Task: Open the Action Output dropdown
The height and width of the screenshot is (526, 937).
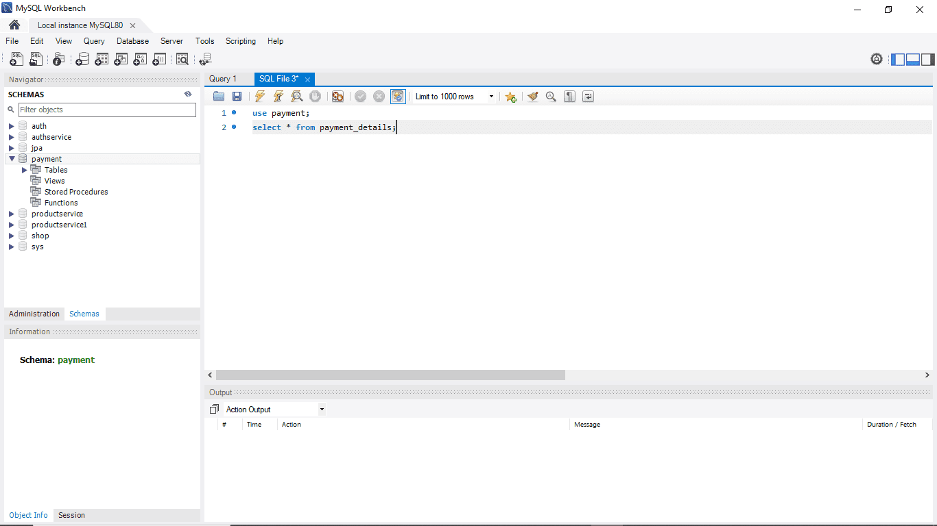Action: (x=322, y=410)
